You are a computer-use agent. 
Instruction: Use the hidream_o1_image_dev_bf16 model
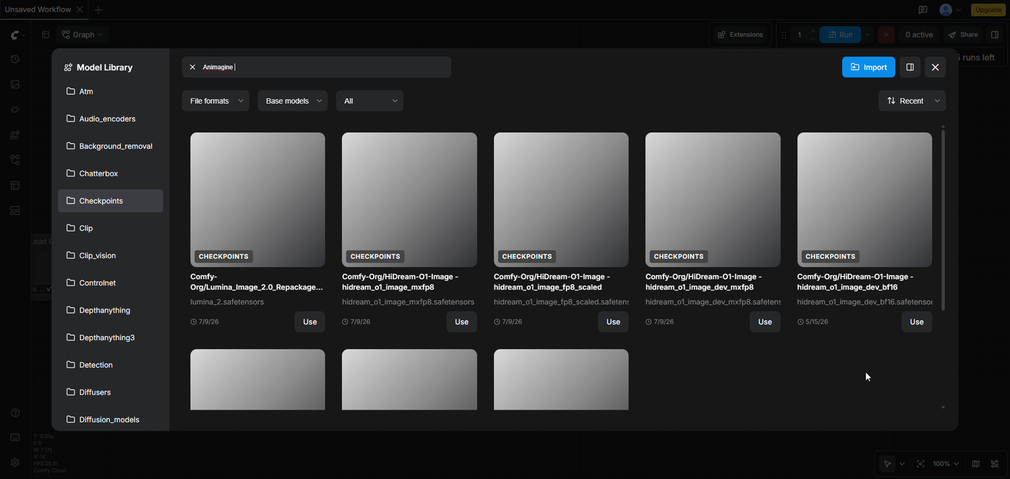click(917, 322)
